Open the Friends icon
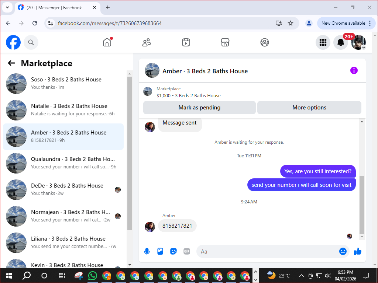Viewport: 378px width, 283px height. coord(147,42)
